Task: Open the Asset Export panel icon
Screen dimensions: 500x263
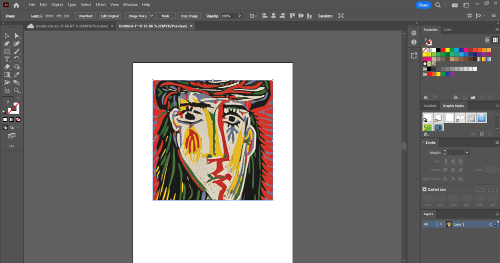Action: pyautogui.click(x=414, y=56)
